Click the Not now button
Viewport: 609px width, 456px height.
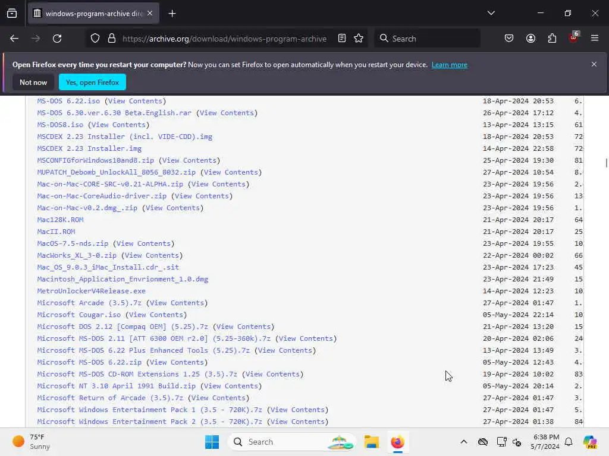tap(33, 82)
